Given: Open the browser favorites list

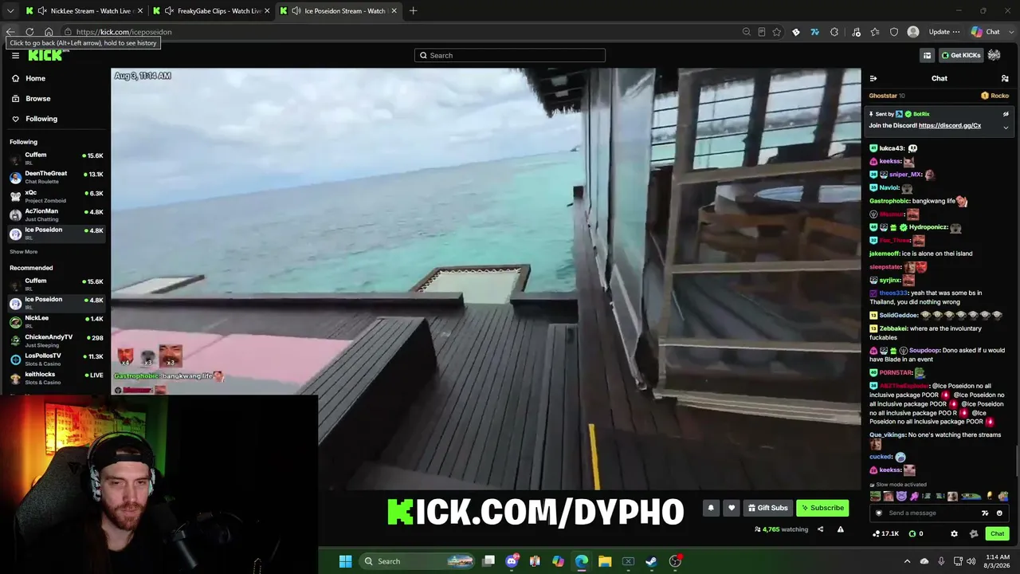Looking at the screenshot, I should (x=875, y=32).
